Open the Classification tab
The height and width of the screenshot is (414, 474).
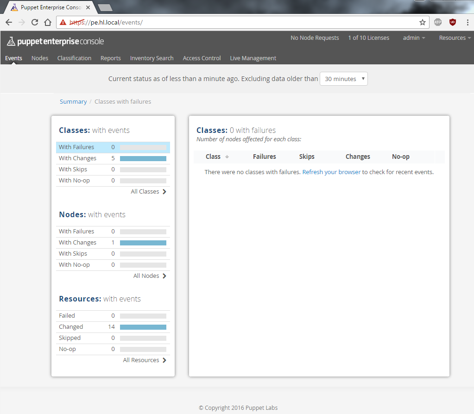74,58
